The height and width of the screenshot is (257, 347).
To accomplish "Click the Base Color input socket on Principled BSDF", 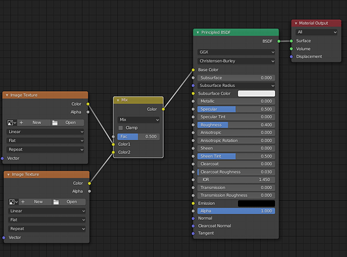I will (x=193, y=70).
